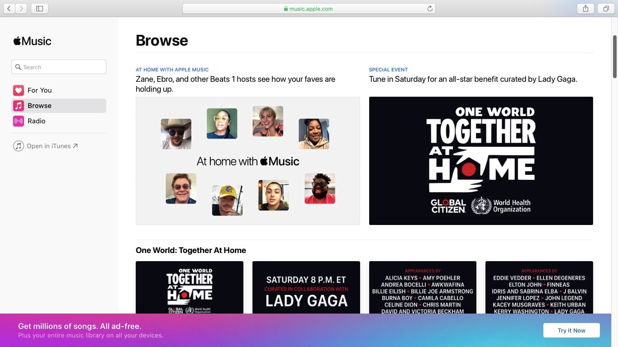Screen dimensions: 618x347
Task: Open the One World Together At Home banner
Action: click(480, 160)
